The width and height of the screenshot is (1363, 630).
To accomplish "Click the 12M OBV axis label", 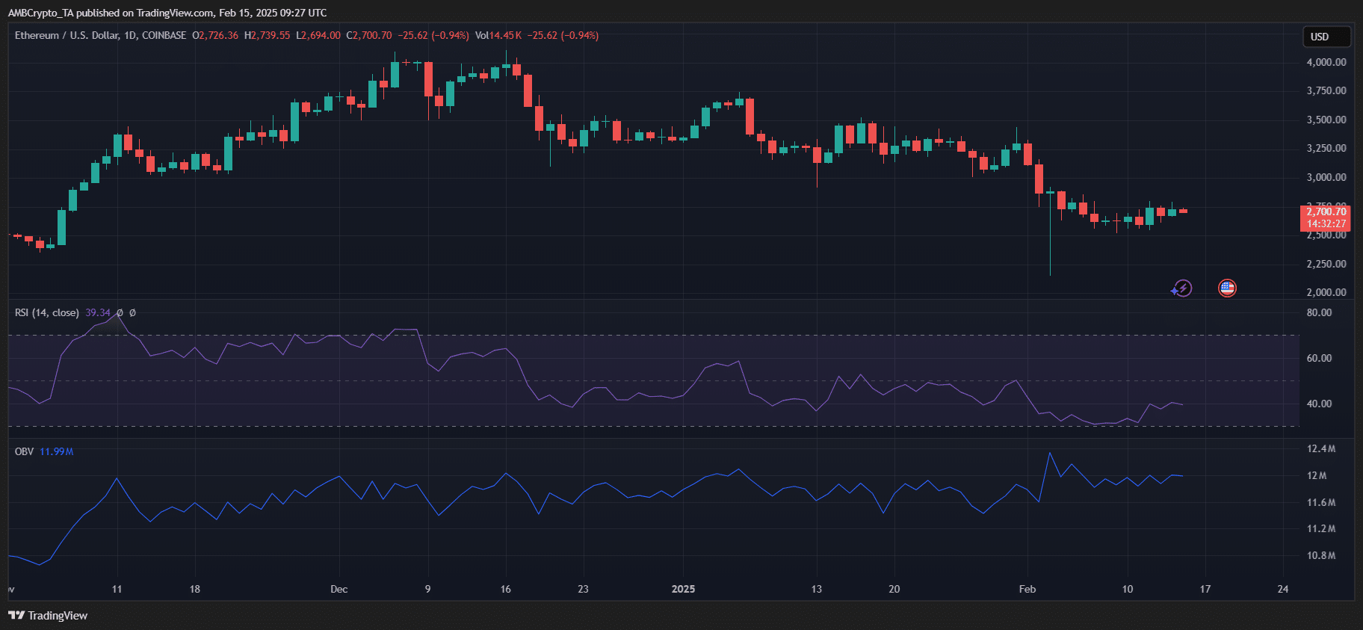I will [1317, 475].
